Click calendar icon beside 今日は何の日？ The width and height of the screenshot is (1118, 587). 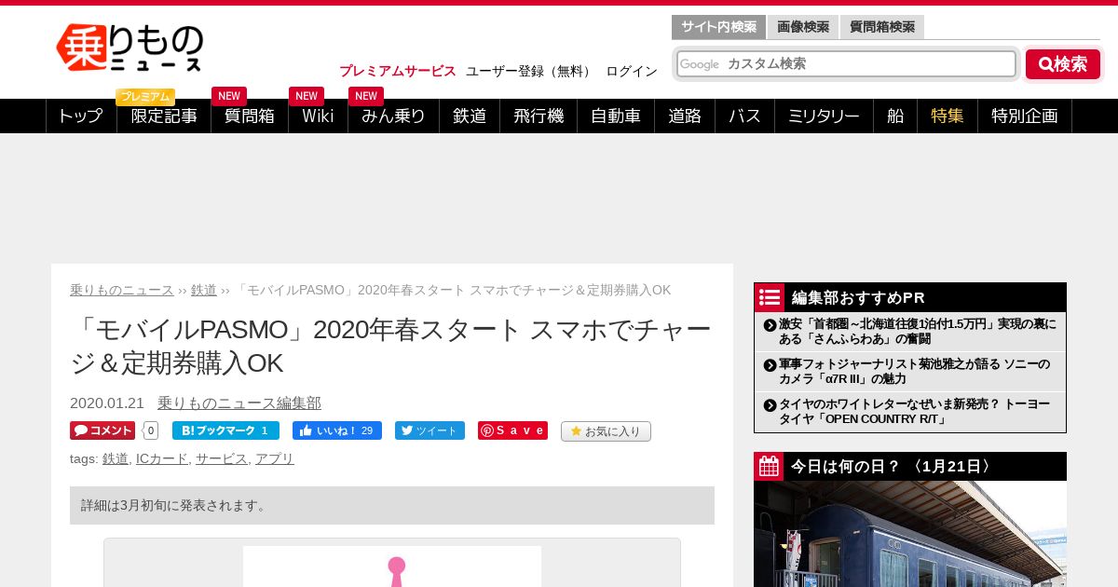[769, 467]
